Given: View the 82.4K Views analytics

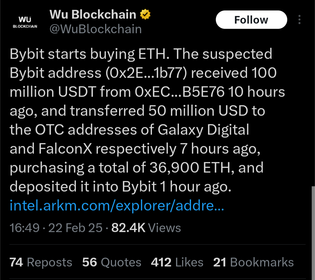Looking at the screenshot, I should 146,228.
